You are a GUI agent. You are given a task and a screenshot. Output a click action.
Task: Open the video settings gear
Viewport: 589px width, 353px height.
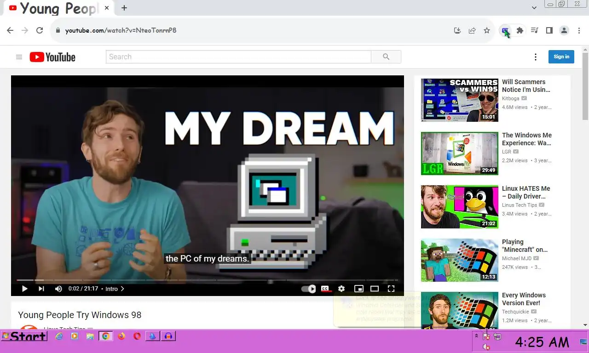(x=341, y=289)
